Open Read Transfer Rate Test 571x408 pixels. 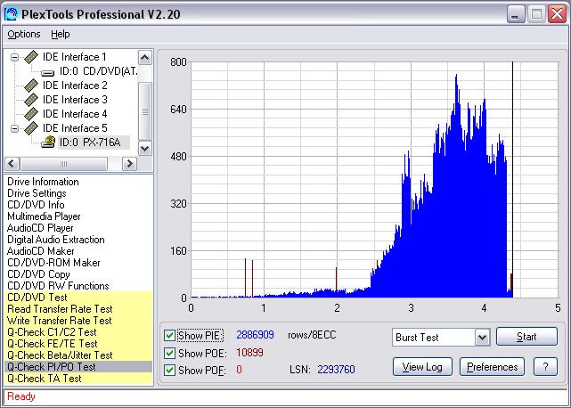click(78, 309)
